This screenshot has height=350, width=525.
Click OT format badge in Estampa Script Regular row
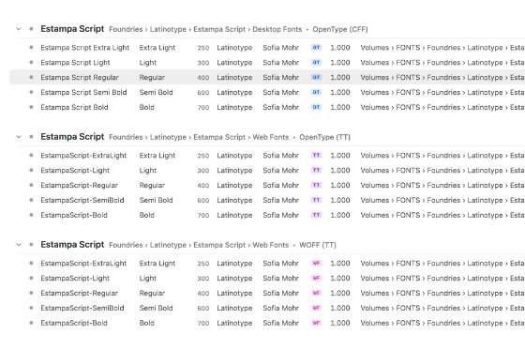(x=316, y=78)
